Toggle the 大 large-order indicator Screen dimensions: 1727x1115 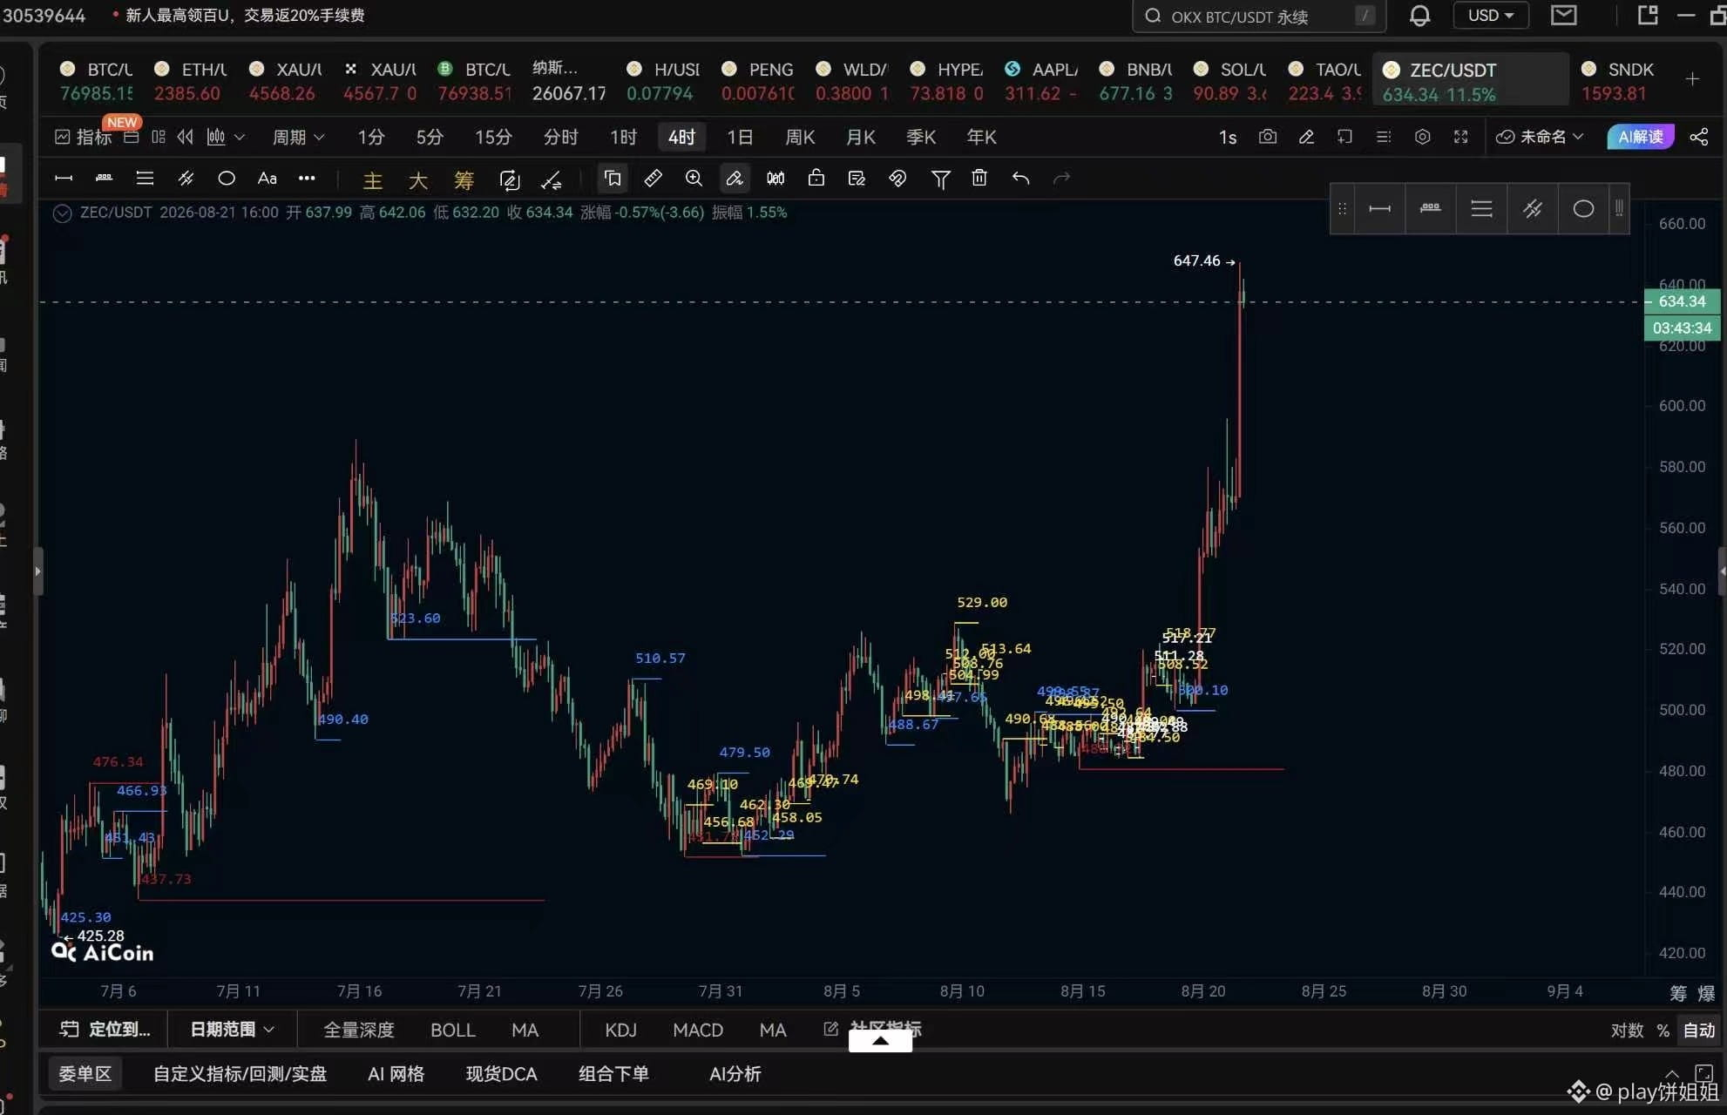click(418, 179)
